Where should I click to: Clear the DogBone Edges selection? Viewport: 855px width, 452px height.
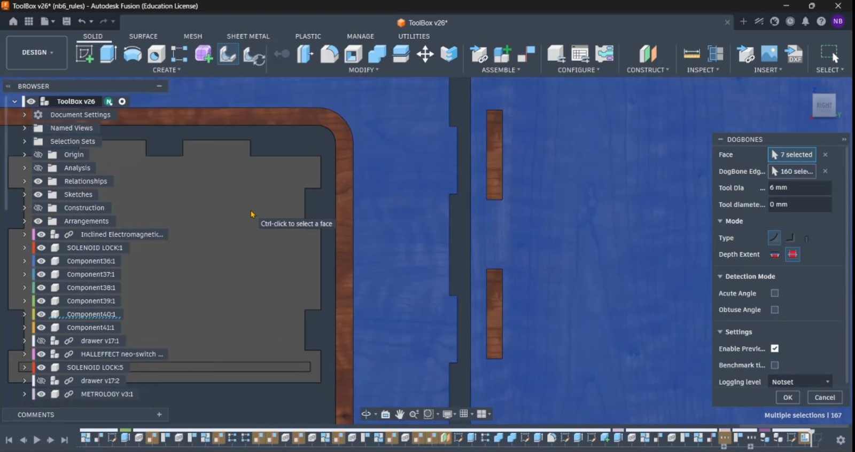(825, 171)
